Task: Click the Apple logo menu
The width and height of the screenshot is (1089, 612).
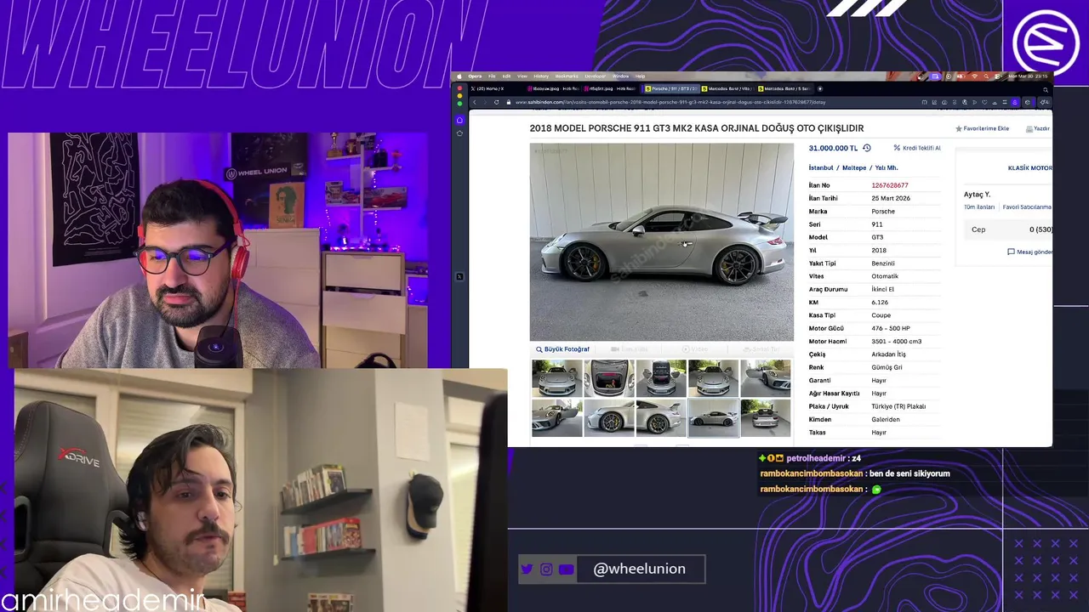Action: click(459, 76)
